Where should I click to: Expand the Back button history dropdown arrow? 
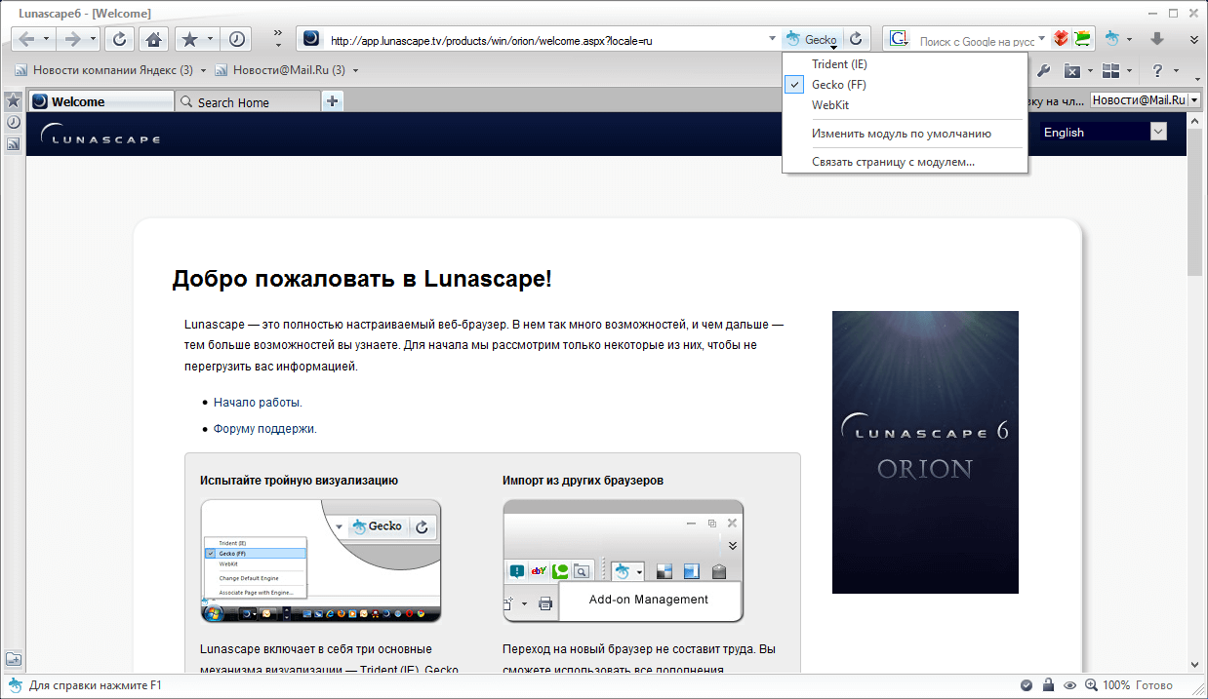pyautogui.click(x=49, y=39)
